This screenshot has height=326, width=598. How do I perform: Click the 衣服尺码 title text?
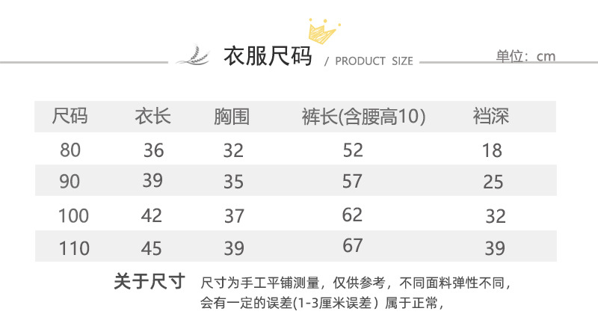click(268, 57)
